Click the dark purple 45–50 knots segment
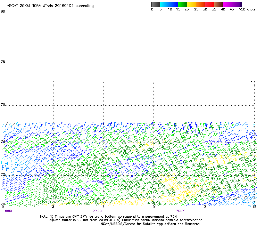The image size is (257, 226). pos(237,4)
